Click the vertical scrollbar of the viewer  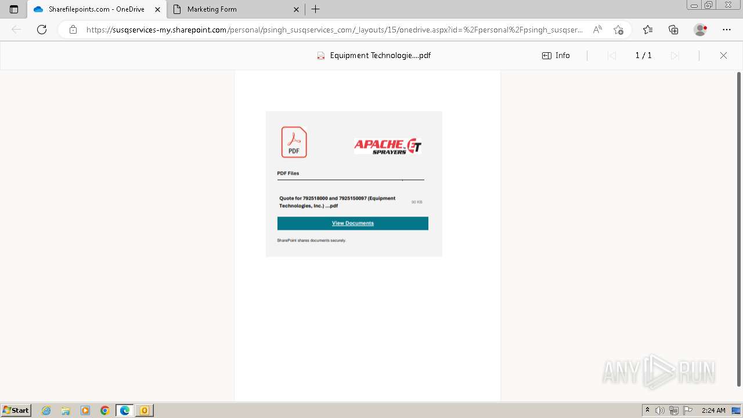coord(739,229)
